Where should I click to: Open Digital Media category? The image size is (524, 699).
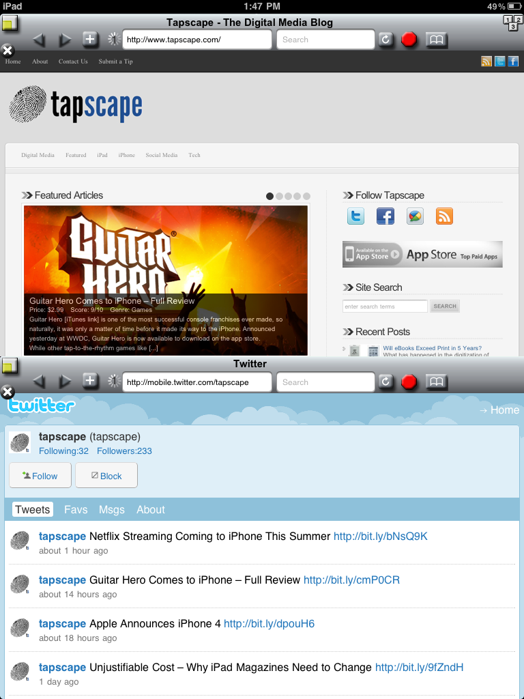click(38, 155)
